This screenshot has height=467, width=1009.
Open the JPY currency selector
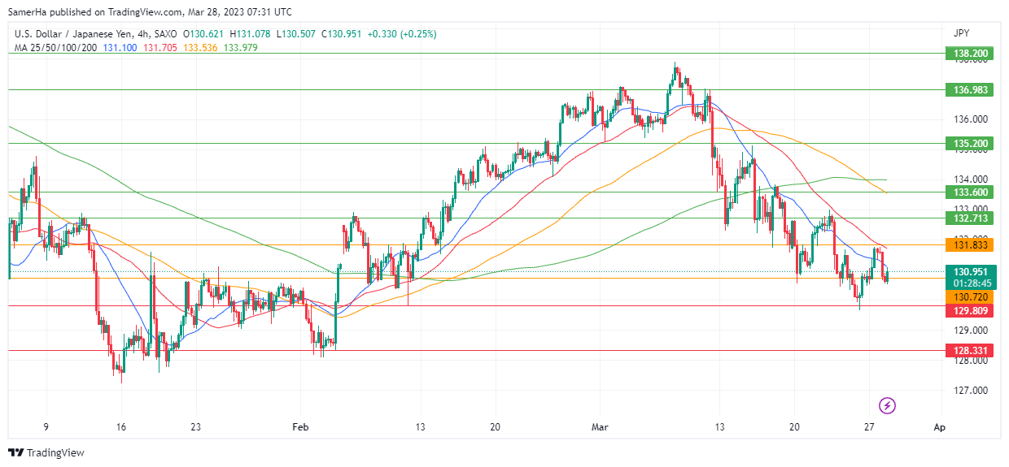click(961, 33)
